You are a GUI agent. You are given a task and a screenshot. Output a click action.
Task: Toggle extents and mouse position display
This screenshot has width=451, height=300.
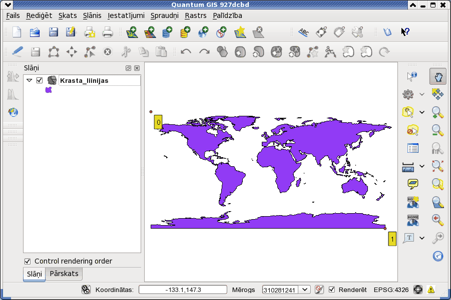pos(86,290)
